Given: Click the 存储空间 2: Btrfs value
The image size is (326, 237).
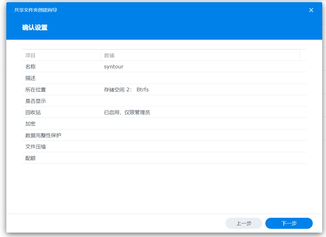Looking at the screenshot, I should point(126,90).
